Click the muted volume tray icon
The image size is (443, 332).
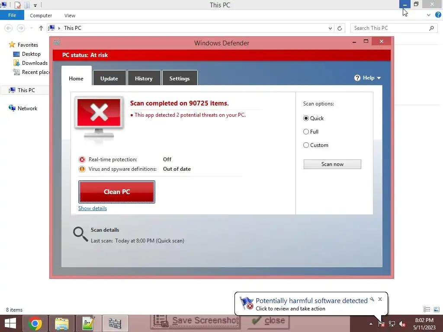[402, 324]
